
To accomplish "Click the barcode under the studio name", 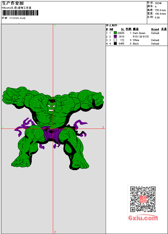I will (20, 13).
